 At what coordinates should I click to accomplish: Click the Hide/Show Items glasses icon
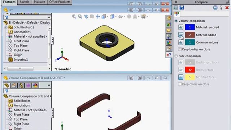pos(121,17)
